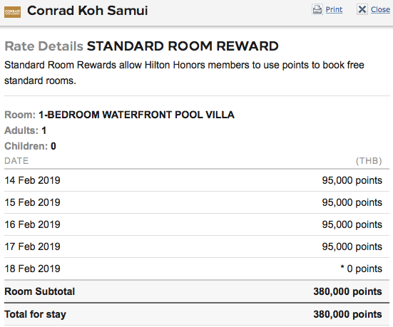Click the total 380,000 points value
Viewport: 393px width, 327px height.
tap(347, 314)
